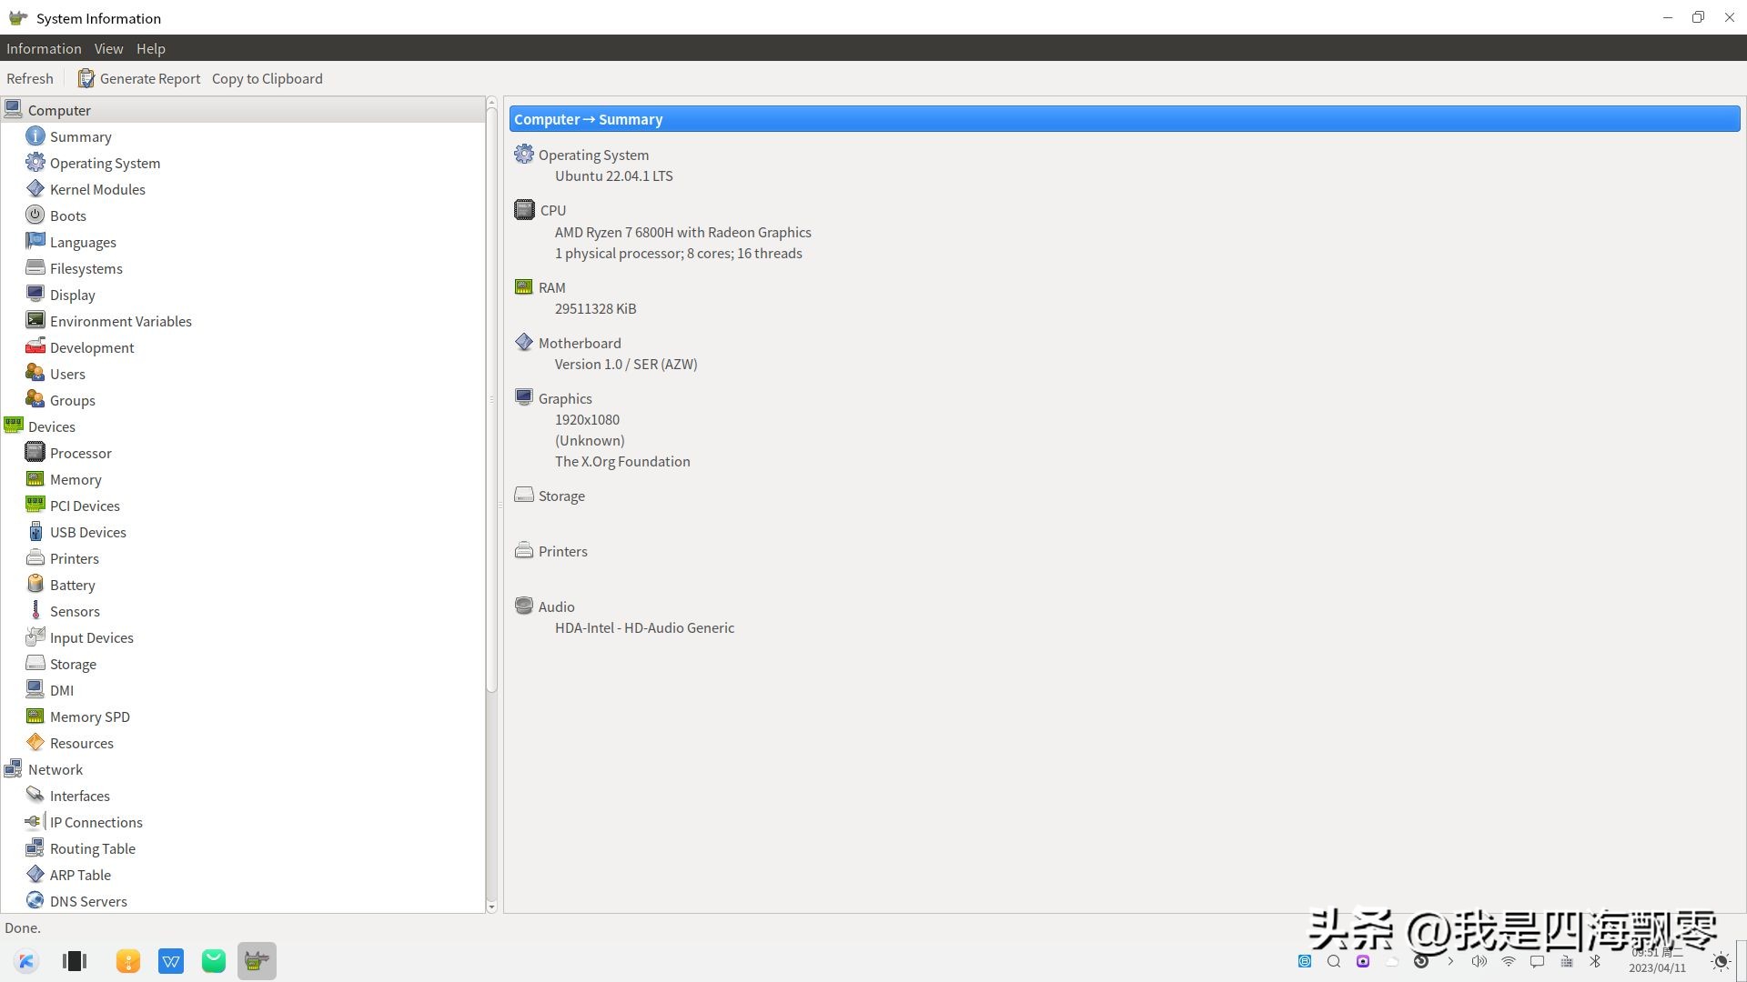Select the Sensors thermometer icon
Image resolution: width=1747 pixels, height=982 pixels.
pos(35,611)
